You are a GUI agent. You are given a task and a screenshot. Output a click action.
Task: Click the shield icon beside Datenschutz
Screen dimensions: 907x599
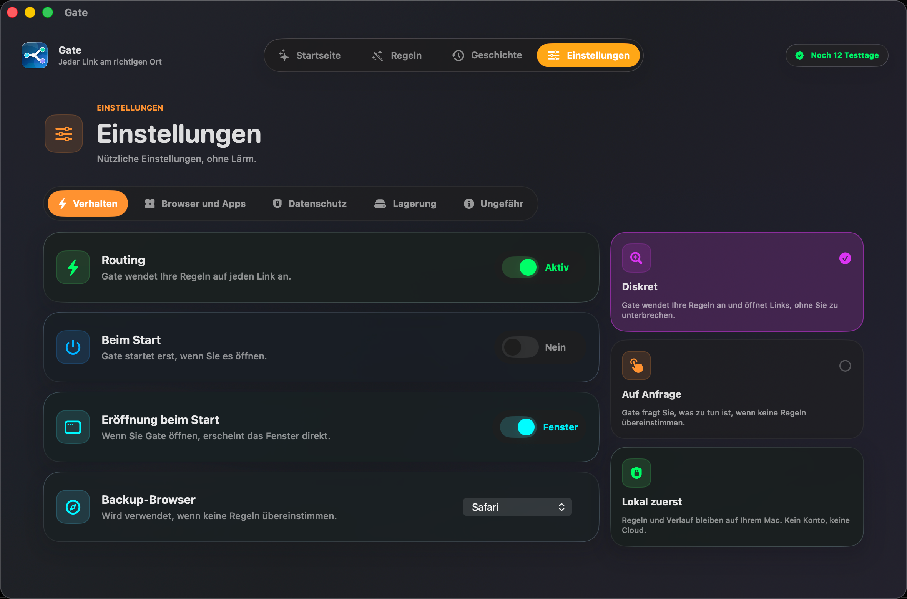coord(277,204)
